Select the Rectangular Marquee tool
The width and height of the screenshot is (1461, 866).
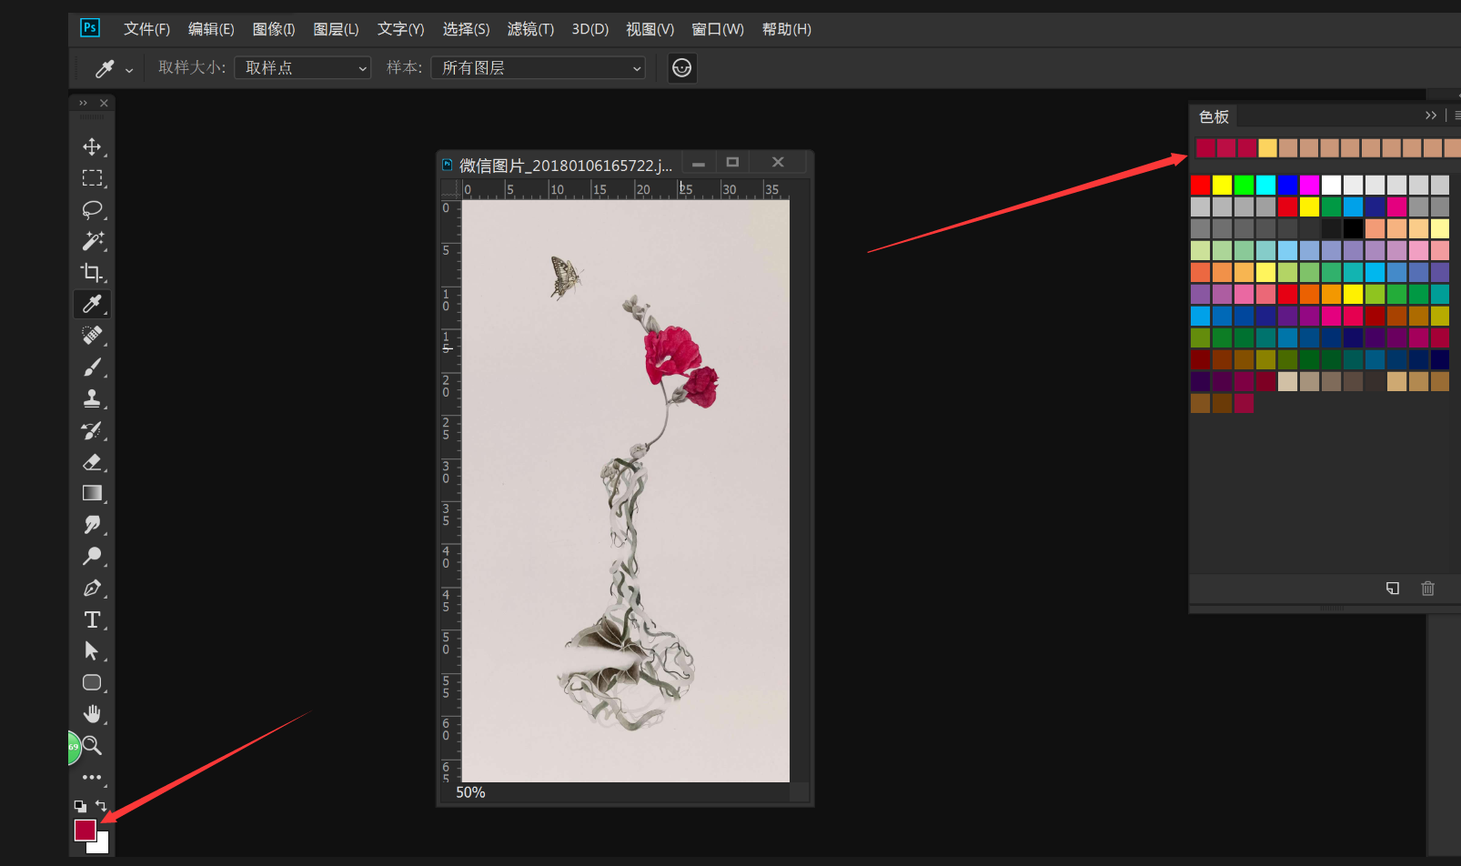pos(92,178)
